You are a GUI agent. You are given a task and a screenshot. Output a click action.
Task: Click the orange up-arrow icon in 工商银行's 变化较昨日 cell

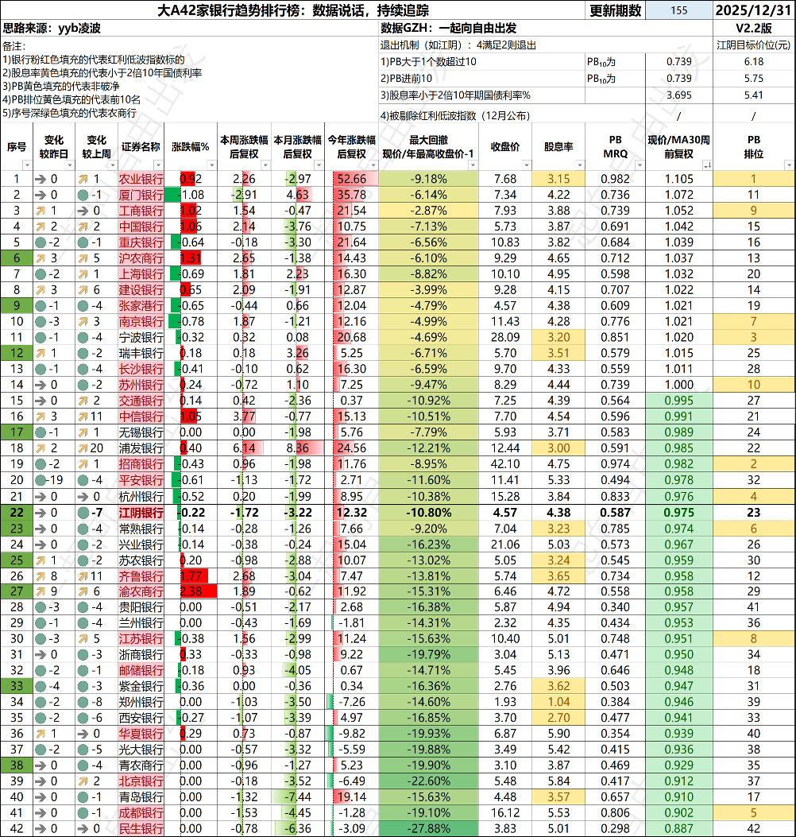[x=41, y=211]
